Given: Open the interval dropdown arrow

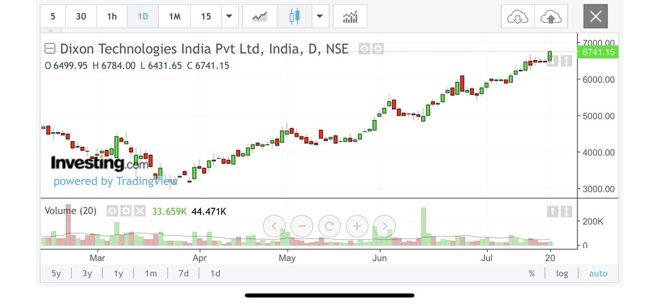Looking at the screenshot, I should coord(229,16).
